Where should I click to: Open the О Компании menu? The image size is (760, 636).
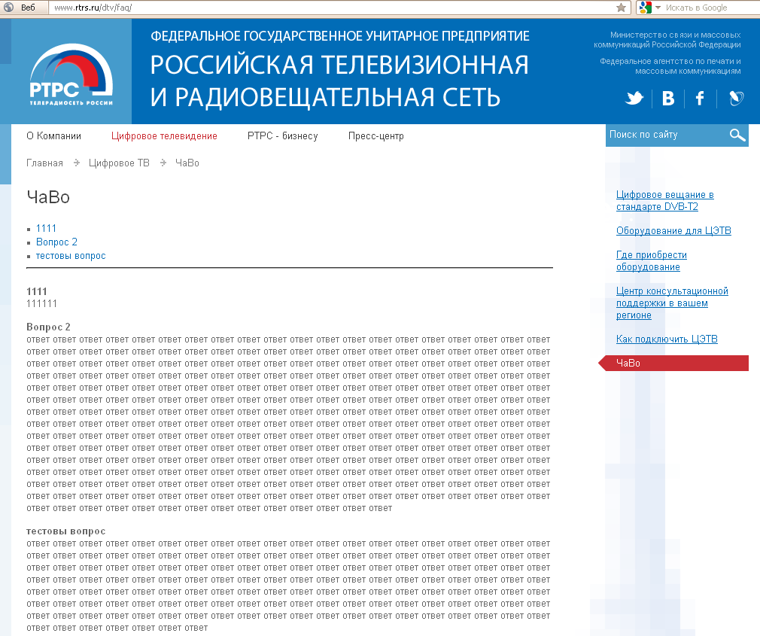coord(53,136)
